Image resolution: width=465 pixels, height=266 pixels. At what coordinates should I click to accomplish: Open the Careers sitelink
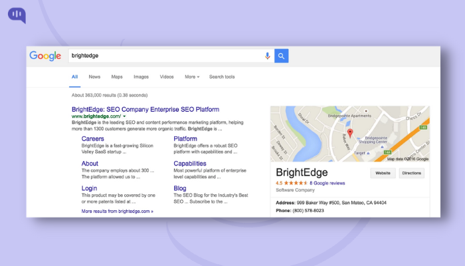pos(92,138)
